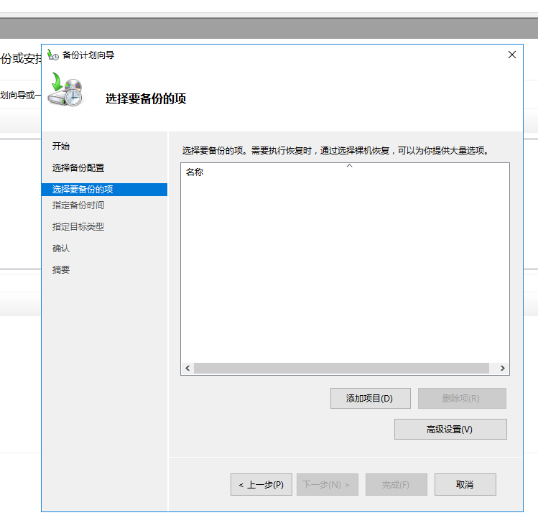Screen dimensions: 538x528
Task: Click the backup schedule wizard title icon
Action: pyautogui.click(x=53, y=55)
